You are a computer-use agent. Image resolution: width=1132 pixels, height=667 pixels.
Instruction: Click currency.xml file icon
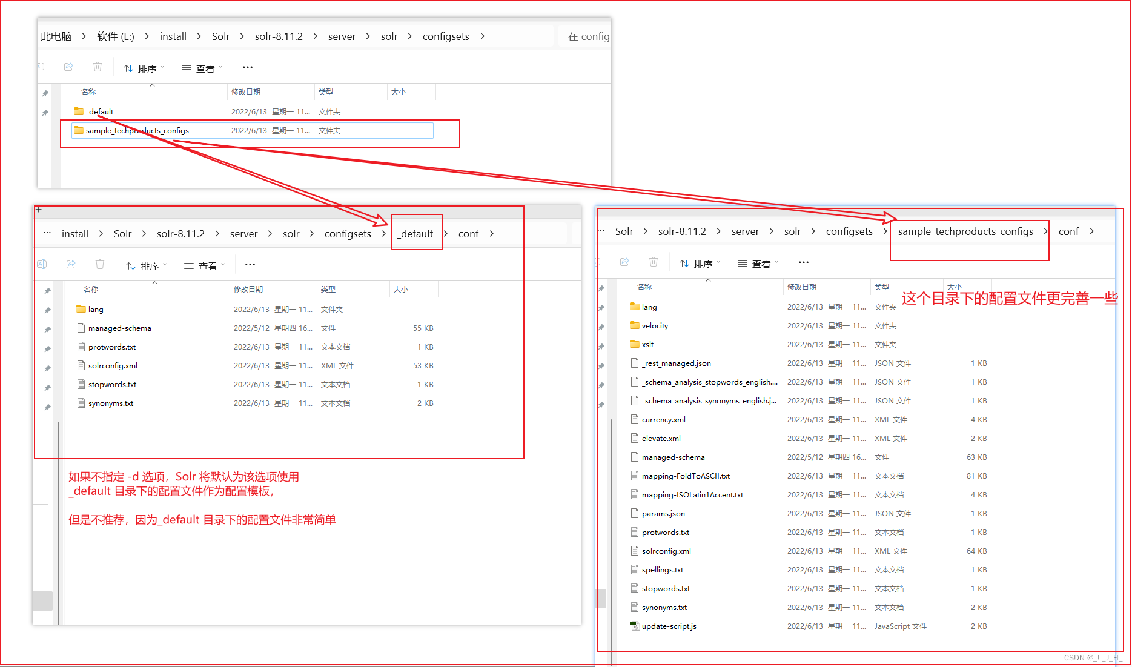(x=635, y=419)
